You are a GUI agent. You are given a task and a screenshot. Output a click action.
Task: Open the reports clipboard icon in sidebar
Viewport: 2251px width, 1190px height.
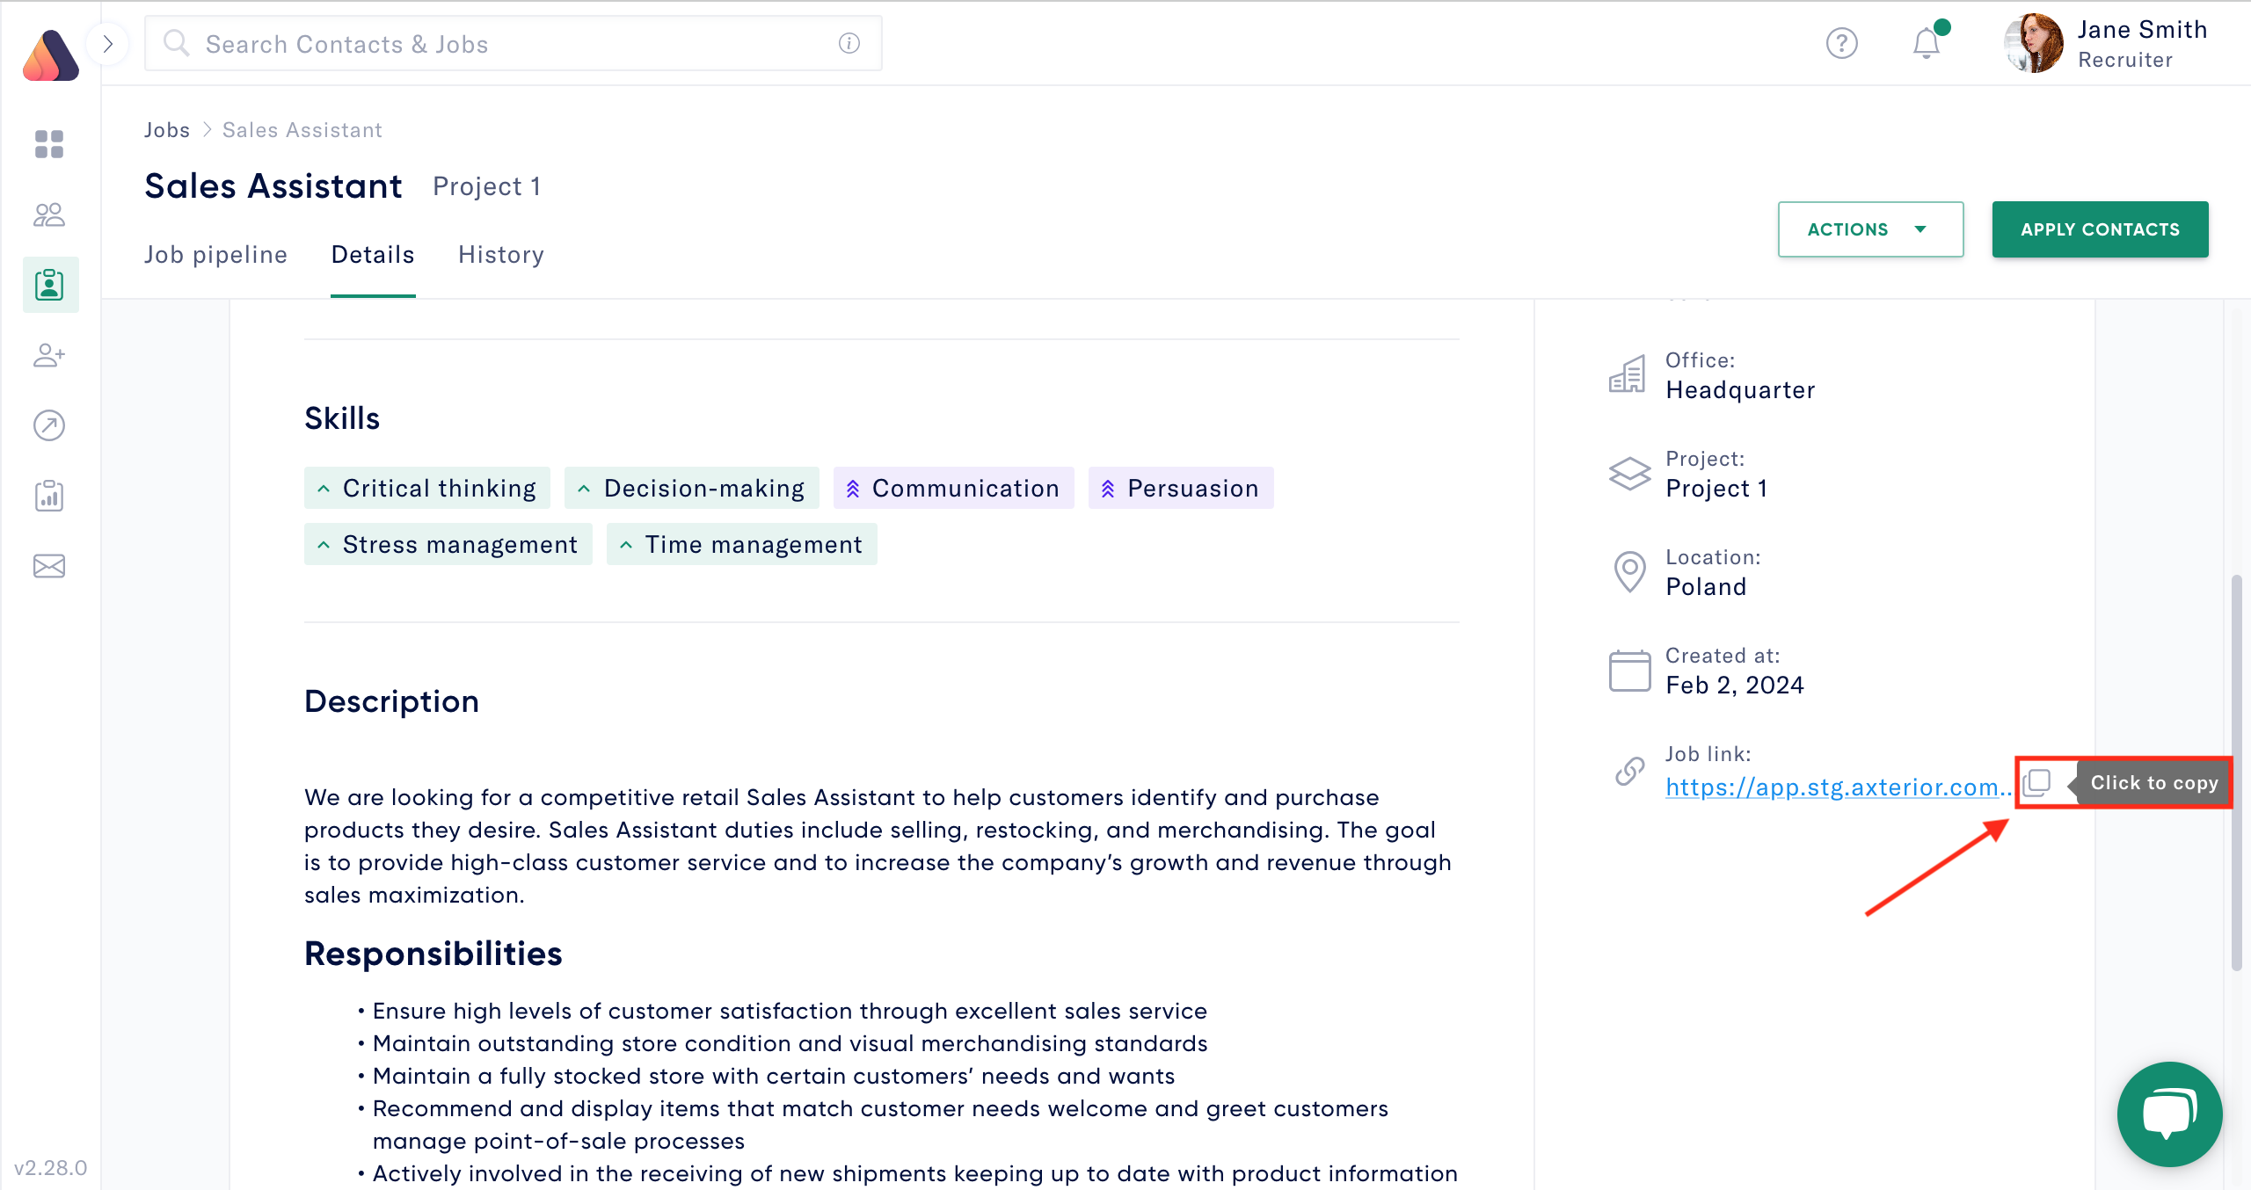(49, 495)
